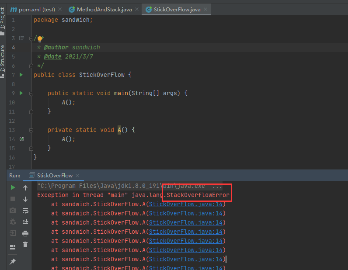Click the Dump Threads camera icon
This screenshot has width=348, height=270.
[13, 210]
